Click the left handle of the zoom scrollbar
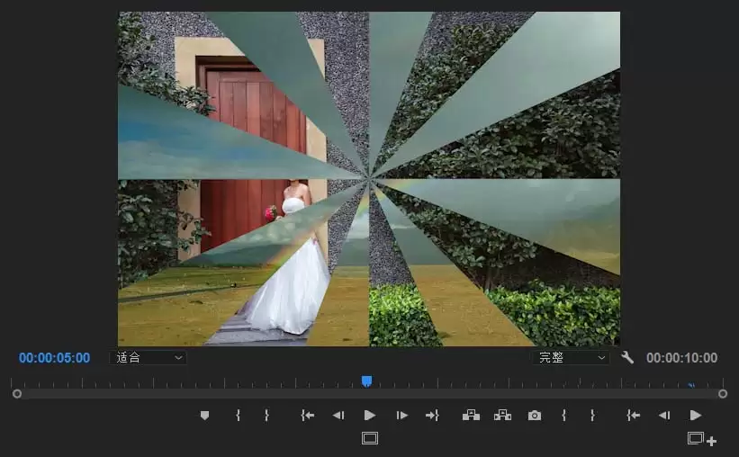739x457 pixels. pyautogui.click(x=17, y=393)
